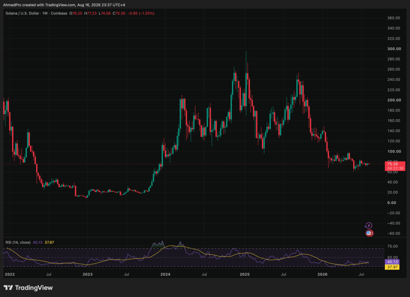Click the 160.00 price scale label
Screen dimensions: 410x297
tap(394, 121)
